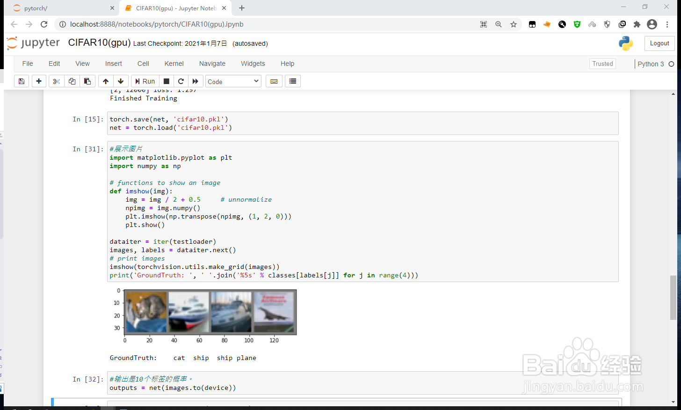Viewport: 681px width, 410px height.
Task: Click the Jupyter logo
Action: [x=33, y=43]
